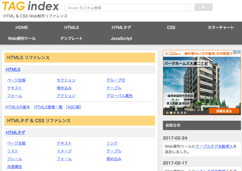Open テーブル link under HTMLタグ
Viewport: 242px width, 171px height.
pyautogui.click(x=114, y=151)
